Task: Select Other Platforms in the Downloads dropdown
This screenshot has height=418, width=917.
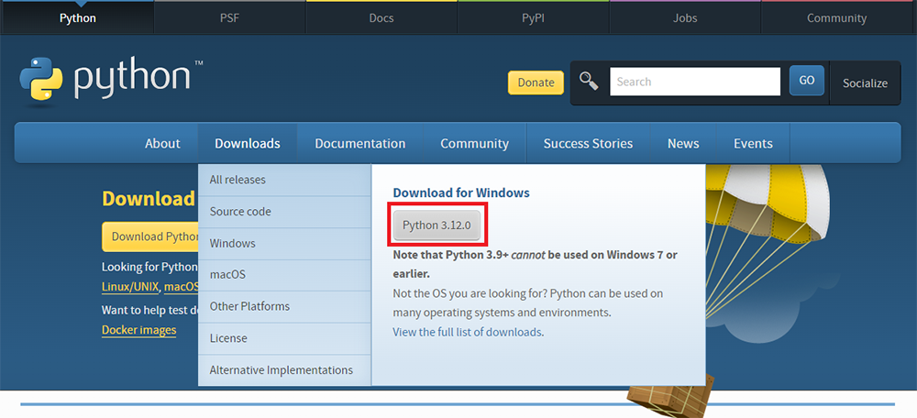Action: click(284, 306)
